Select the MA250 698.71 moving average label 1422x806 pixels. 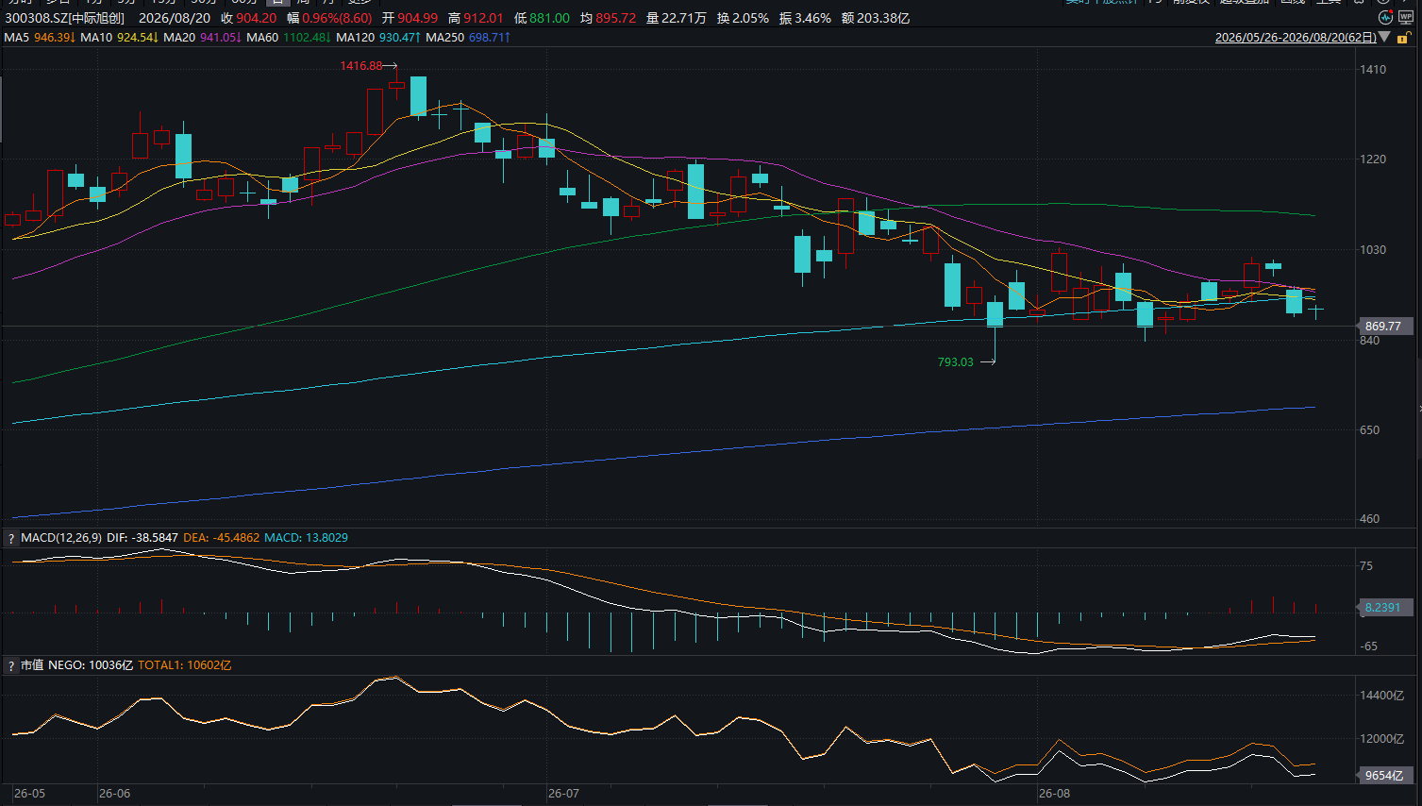(x=468, y=38)
